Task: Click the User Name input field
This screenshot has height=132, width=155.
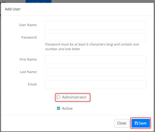Action: 95,25
